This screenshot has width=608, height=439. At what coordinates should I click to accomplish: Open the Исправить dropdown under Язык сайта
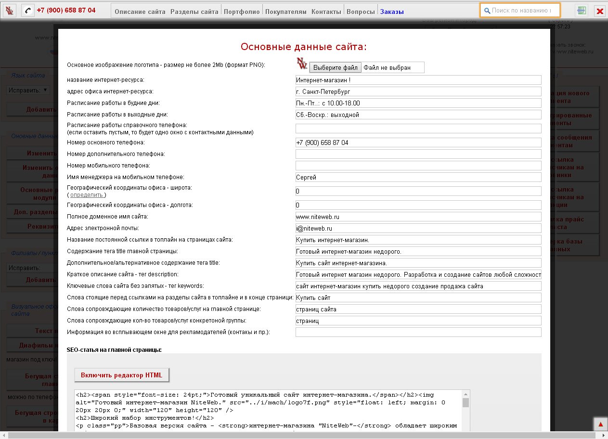click(28, 90)
